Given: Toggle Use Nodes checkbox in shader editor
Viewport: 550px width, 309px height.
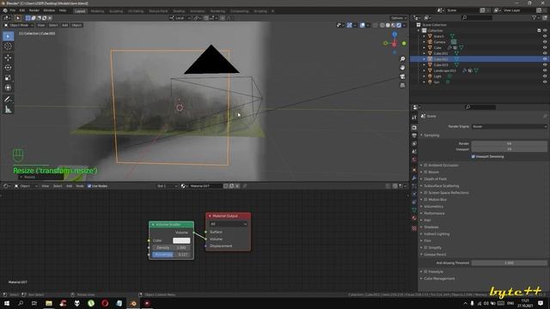Looking at the screenshot, I should (x=89, y=186).
